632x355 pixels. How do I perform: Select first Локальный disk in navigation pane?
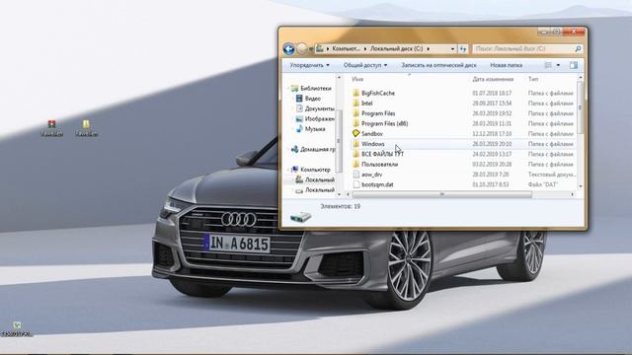coord(320,179)
